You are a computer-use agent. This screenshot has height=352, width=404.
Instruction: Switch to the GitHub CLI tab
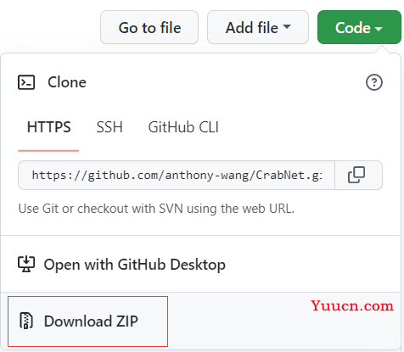pyautogui.click(x=183, y=127)
